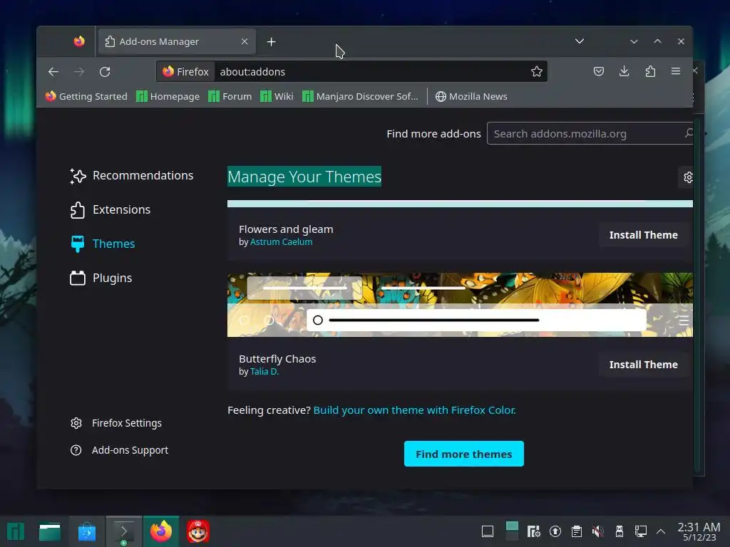Click Butterfly Chaos theme preview image
Image resolution: width=730 pixels, height=547 pixels.
[x=460, y=305]
